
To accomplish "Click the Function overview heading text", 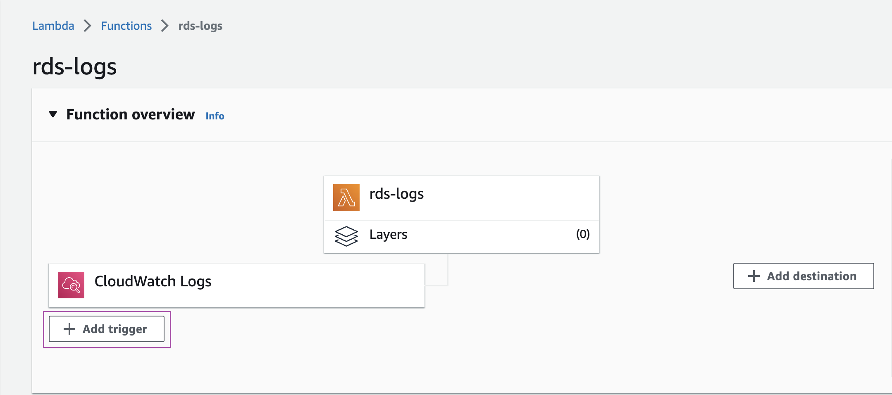I will click(130, 114).
